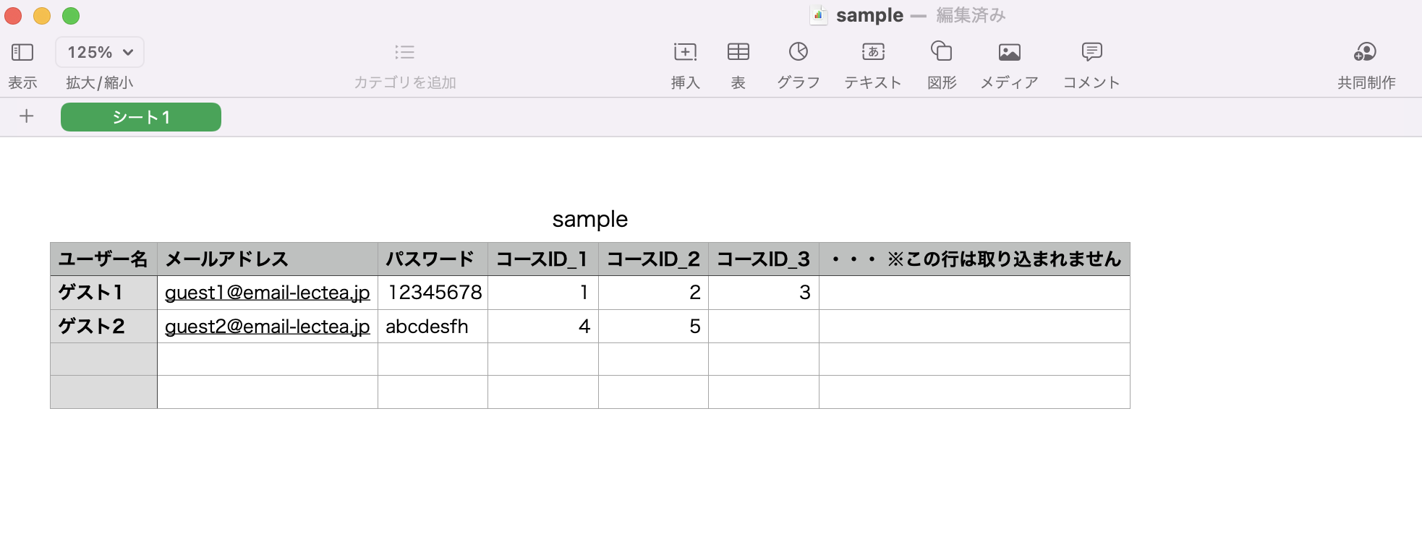
Task: Select the table title 'sample'
Action: click(x=589, y=219)
